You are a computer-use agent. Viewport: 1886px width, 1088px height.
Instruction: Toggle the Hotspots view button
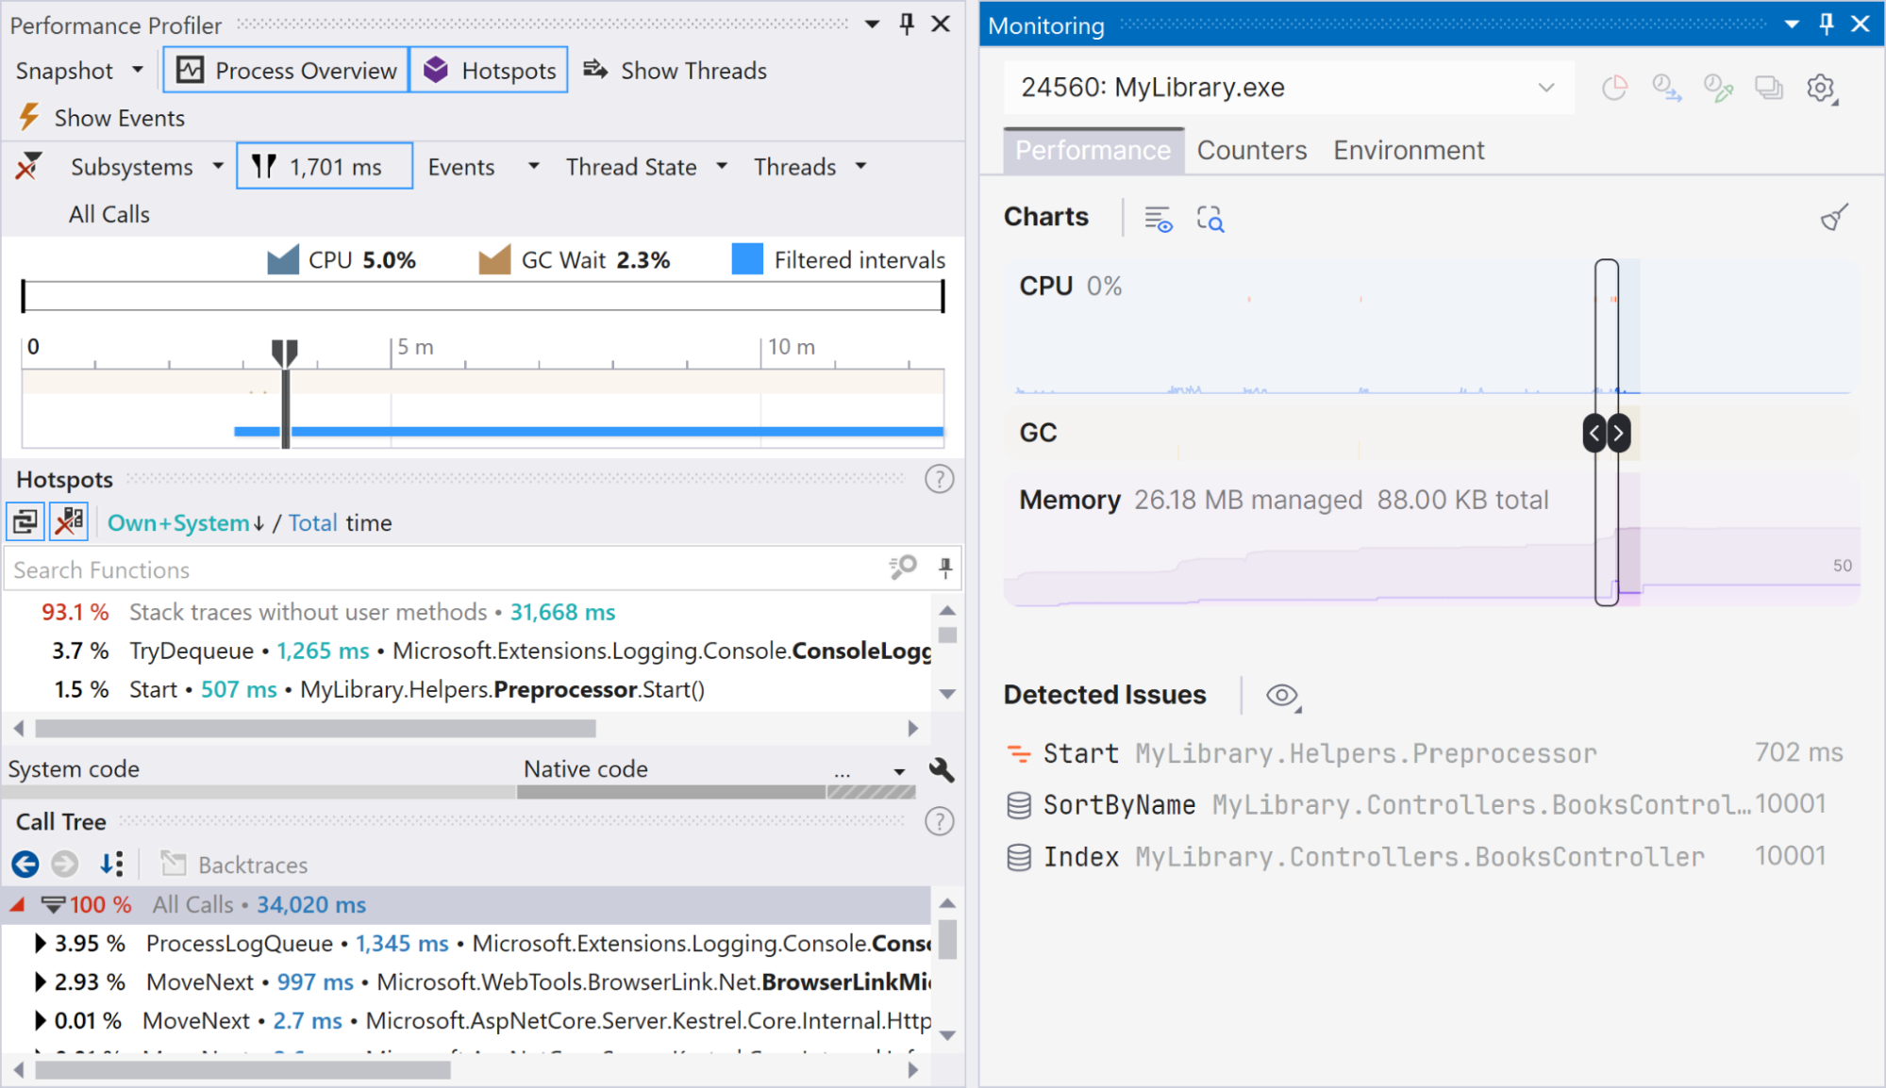pyautogui.click(x=489, y=71)
